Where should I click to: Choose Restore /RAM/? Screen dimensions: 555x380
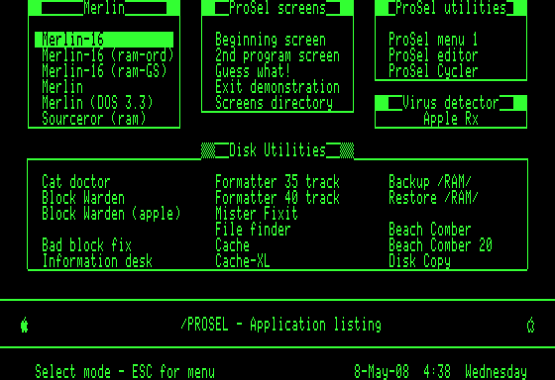click(433, 198)
